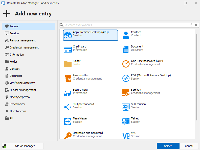
Task: Select the Contact category in the sidebar
Action: (x=28, y=69)
